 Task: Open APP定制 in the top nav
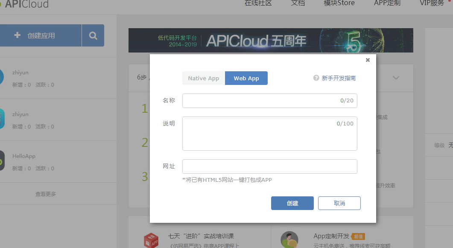click(387, 3)
